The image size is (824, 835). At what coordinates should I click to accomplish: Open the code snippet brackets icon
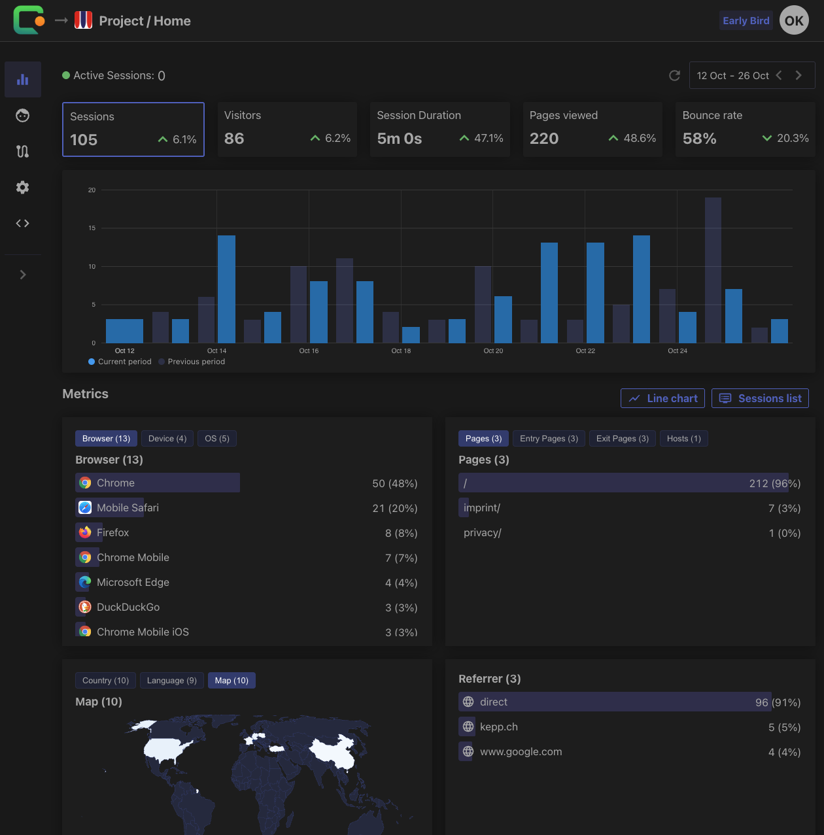tap(23, 224)
